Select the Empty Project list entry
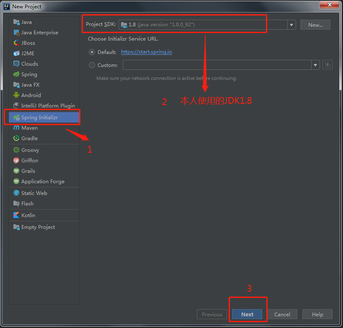 pyautogui.click(x=44, y=227)
